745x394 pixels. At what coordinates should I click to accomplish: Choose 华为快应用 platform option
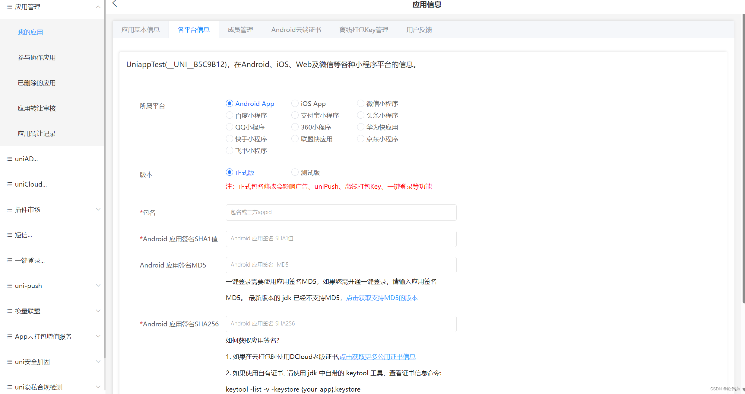pyautogui.click(x=361, y=127)
